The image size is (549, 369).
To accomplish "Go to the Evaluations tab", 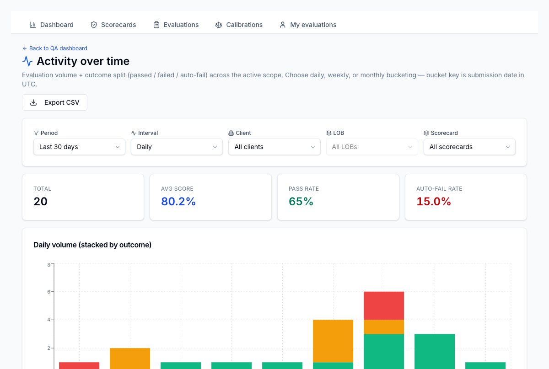I will coord(176,25).
